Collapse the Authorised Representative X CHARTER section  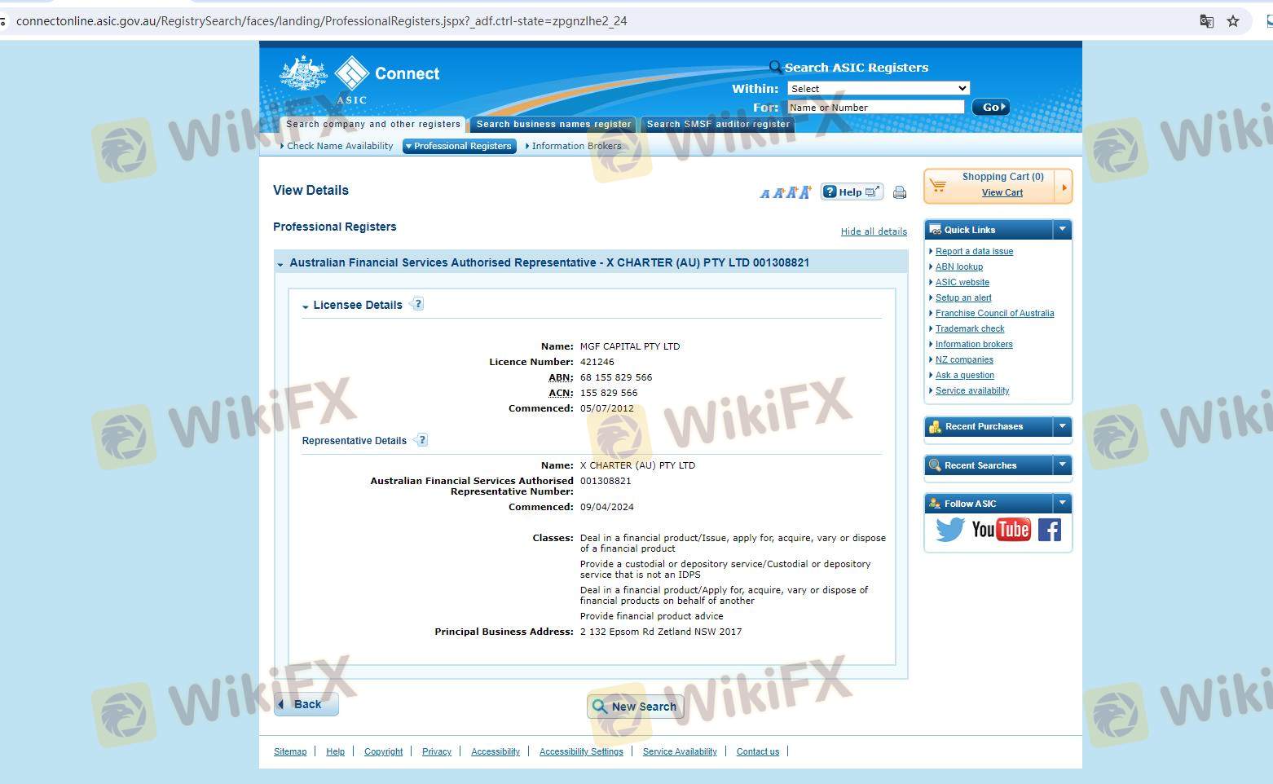(x=280, y=264)
